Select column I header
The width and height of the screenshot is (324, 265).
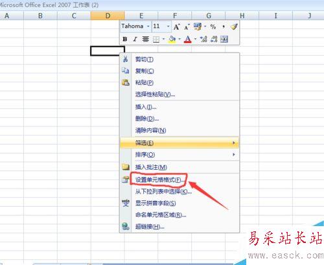276,16
